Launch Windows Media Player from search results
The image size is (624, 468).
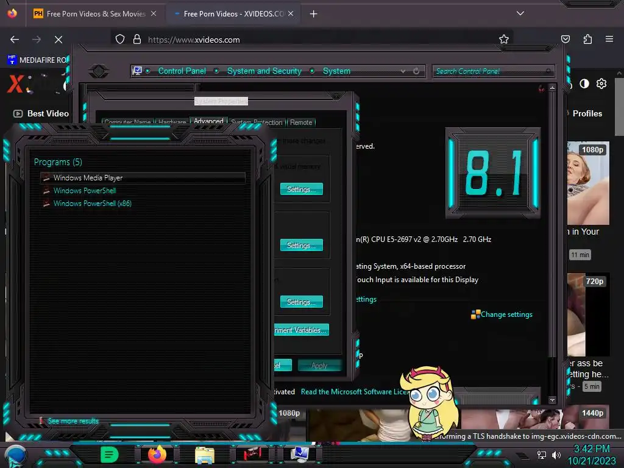[x=143, y=177]
